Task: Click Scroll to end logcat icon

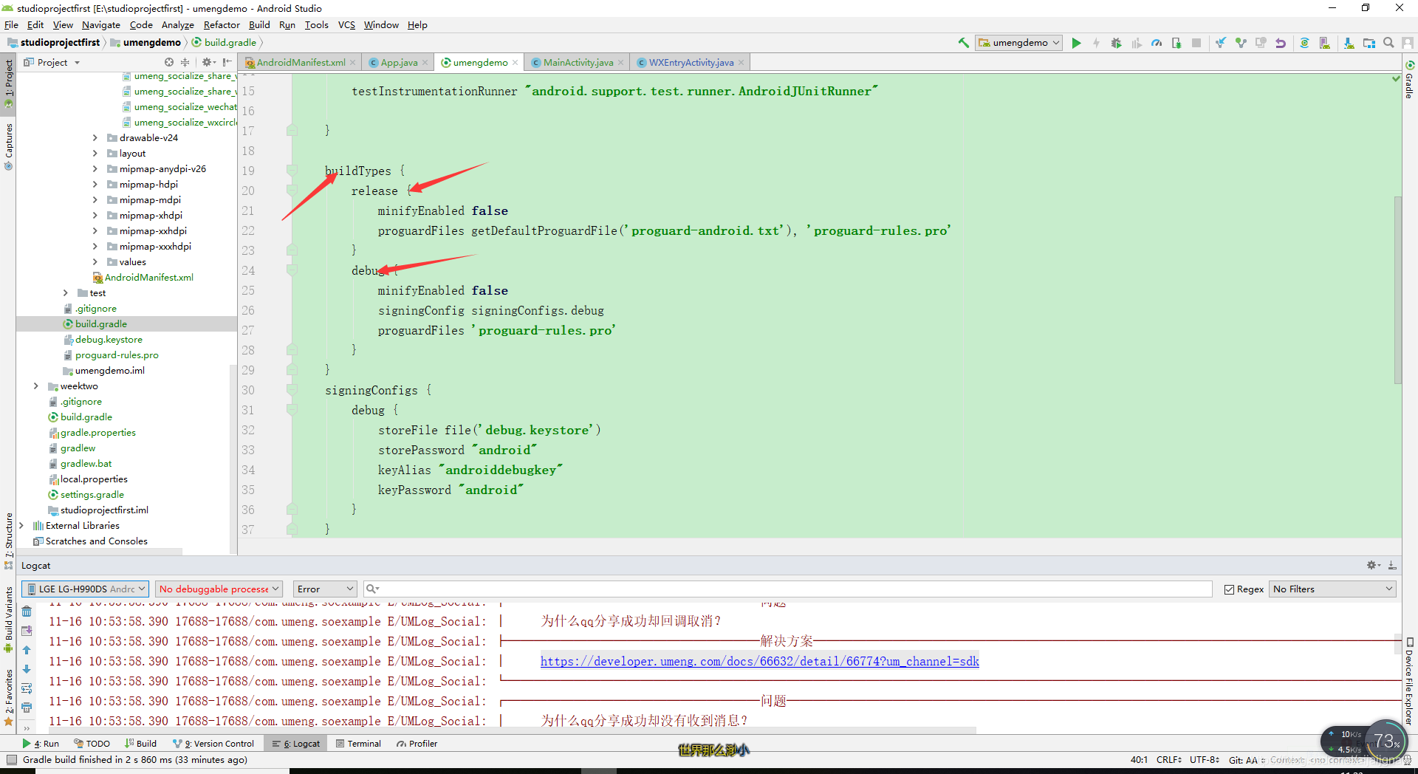Action: 27,631
